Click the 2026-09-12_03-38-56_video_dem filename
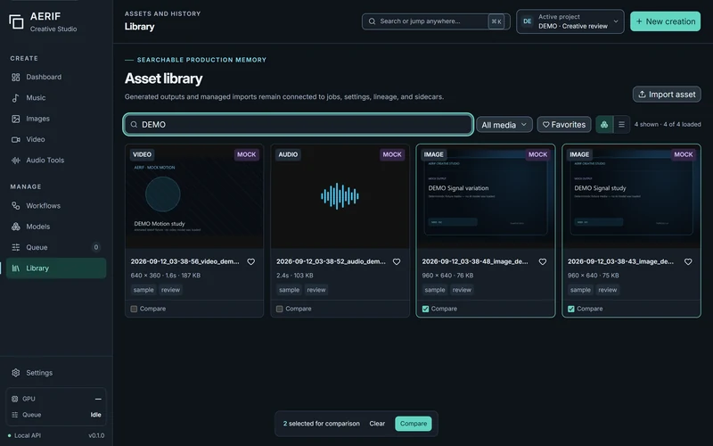Image resolution: width=713 pixels, height=446 pixels. click(x=184, y=261)
